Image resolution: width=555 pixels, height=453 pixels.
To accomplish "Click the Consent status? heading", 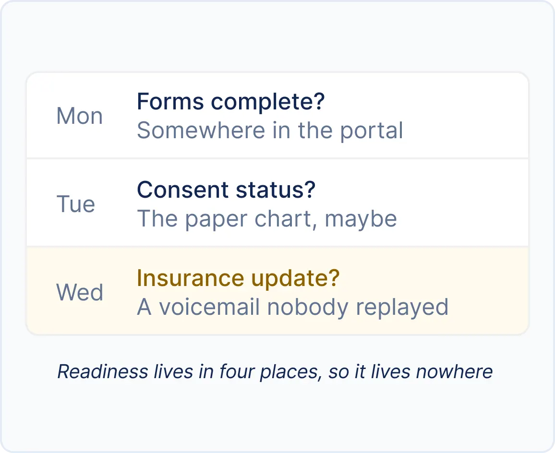I will tap(226, 190).
